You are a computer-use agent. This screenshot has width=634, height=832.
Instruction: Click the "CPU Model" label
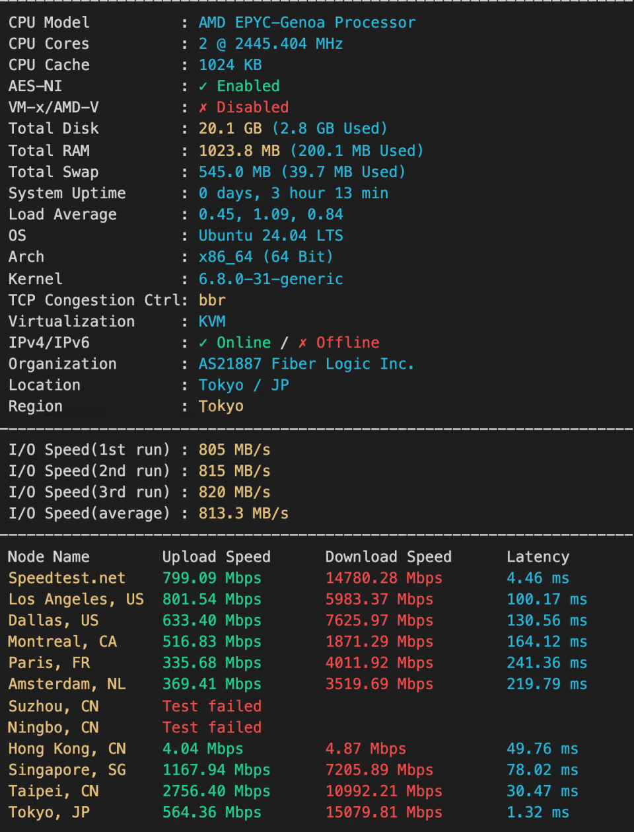tap(49, 22)
